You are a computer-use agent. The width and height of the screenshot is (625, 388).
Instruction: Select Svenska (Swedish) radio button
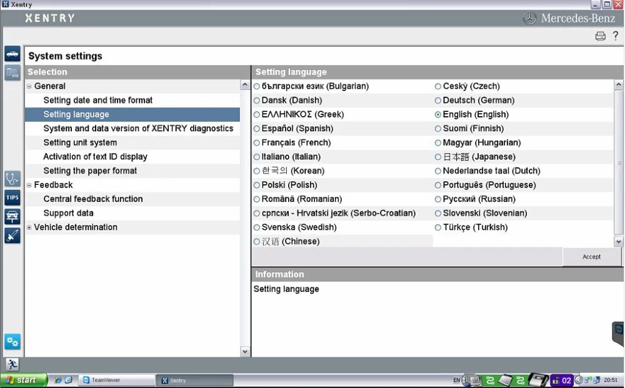pos(257,227)
